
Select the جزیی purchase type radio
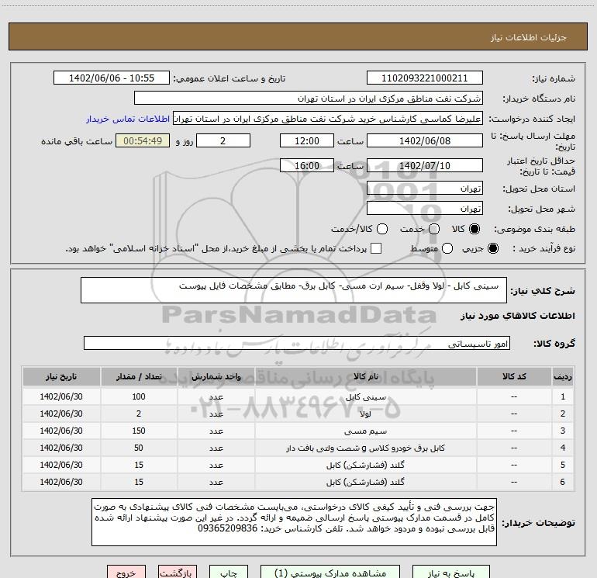[493, 248]
